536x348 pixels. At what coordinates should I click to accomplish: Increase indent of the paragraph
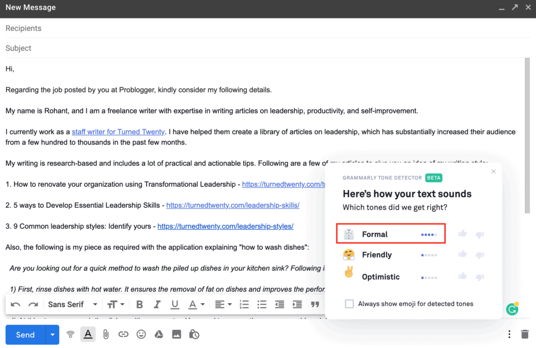[x=297, y=304]
